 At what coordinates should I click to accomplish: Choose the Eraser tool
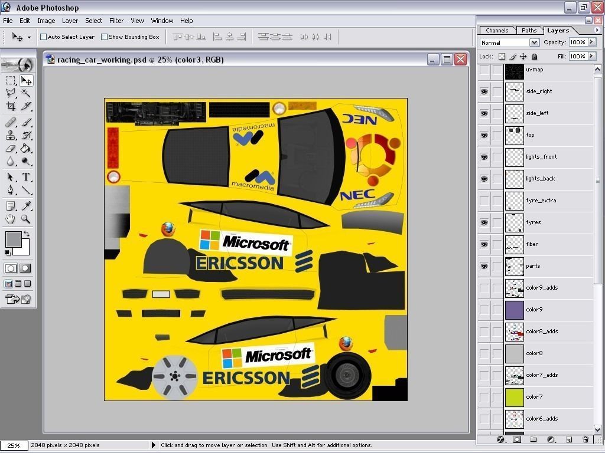[x=11, y=148]
